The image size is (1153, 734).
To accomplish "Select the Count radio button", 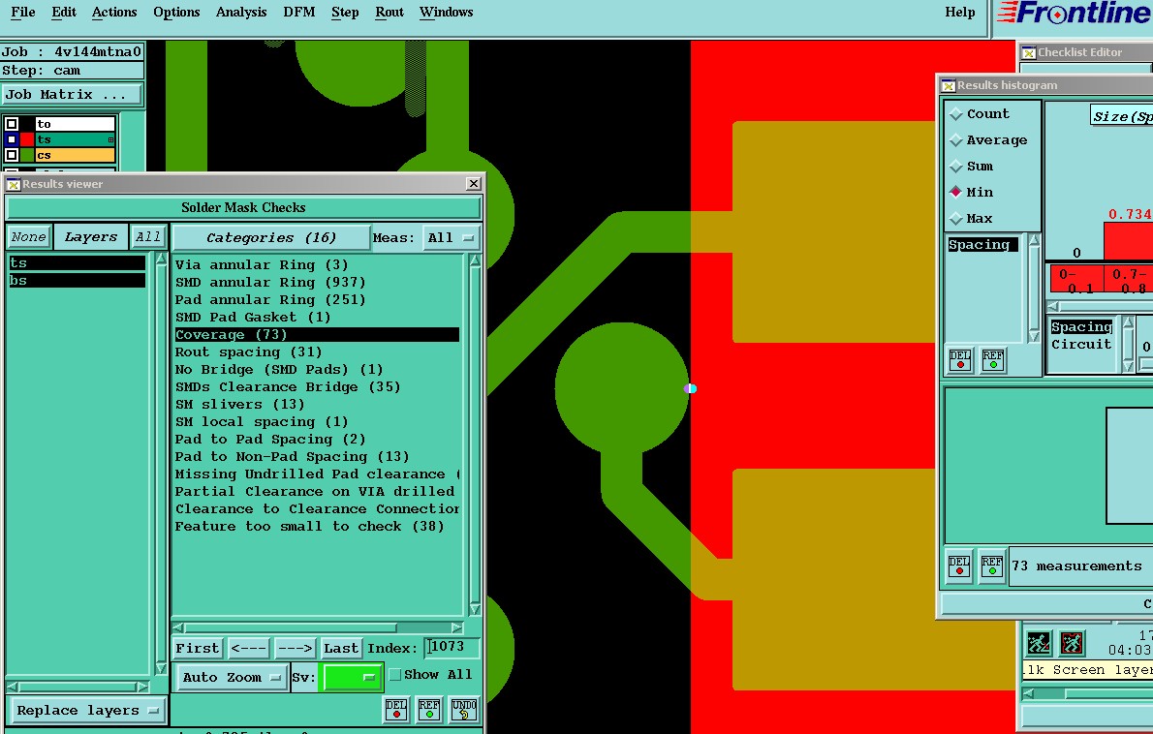I will (956, 114).
